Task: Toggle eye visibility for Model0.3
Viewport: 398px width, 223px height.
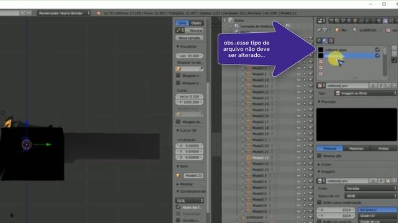Action: click(x=298, y=175)
